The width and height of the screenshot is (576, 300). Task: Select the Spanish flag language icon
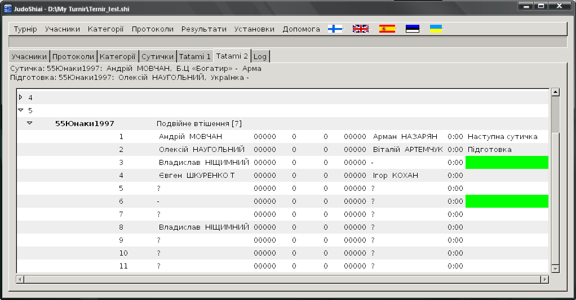(387, 29)
